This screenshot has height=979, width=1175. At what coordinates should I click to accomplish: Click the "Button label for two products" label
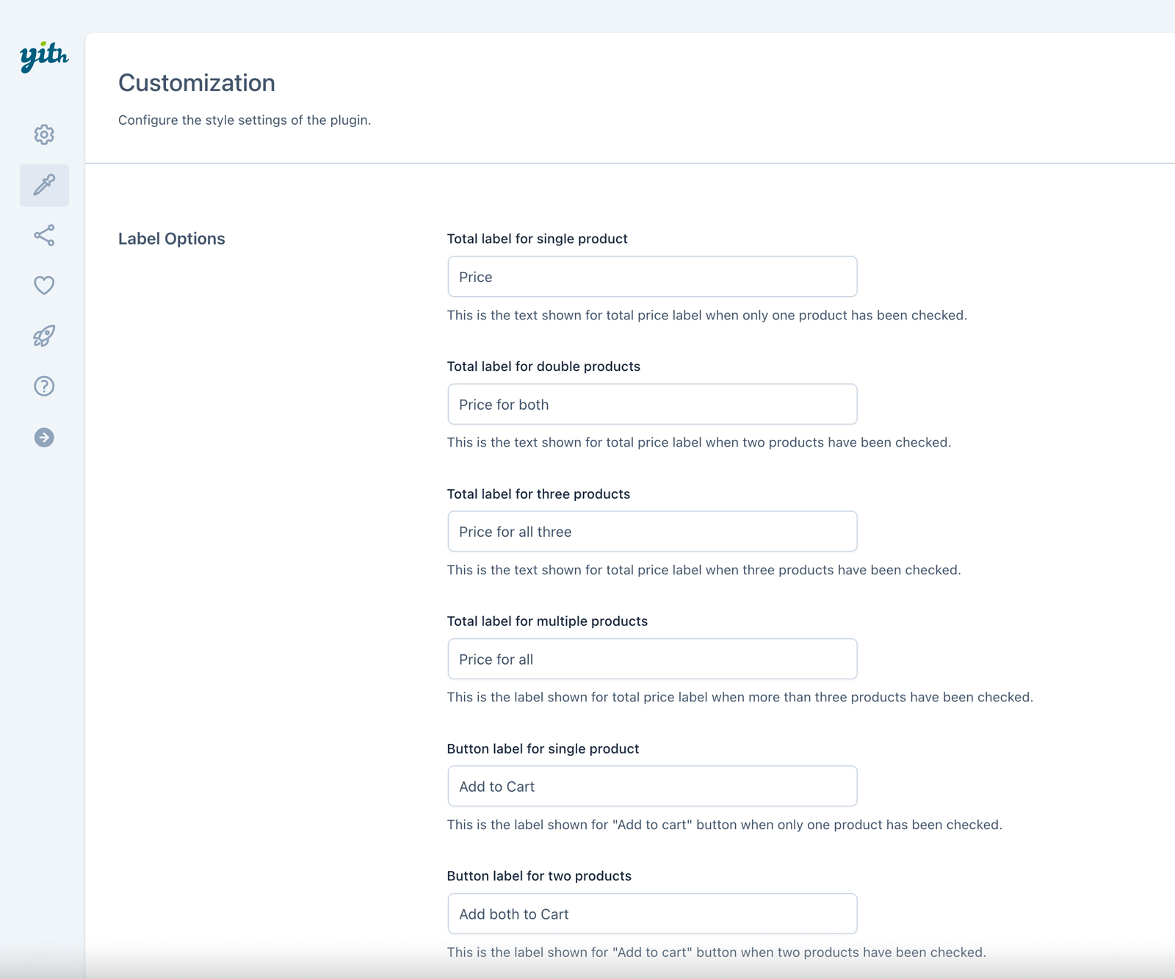click(x=539, y=876)
